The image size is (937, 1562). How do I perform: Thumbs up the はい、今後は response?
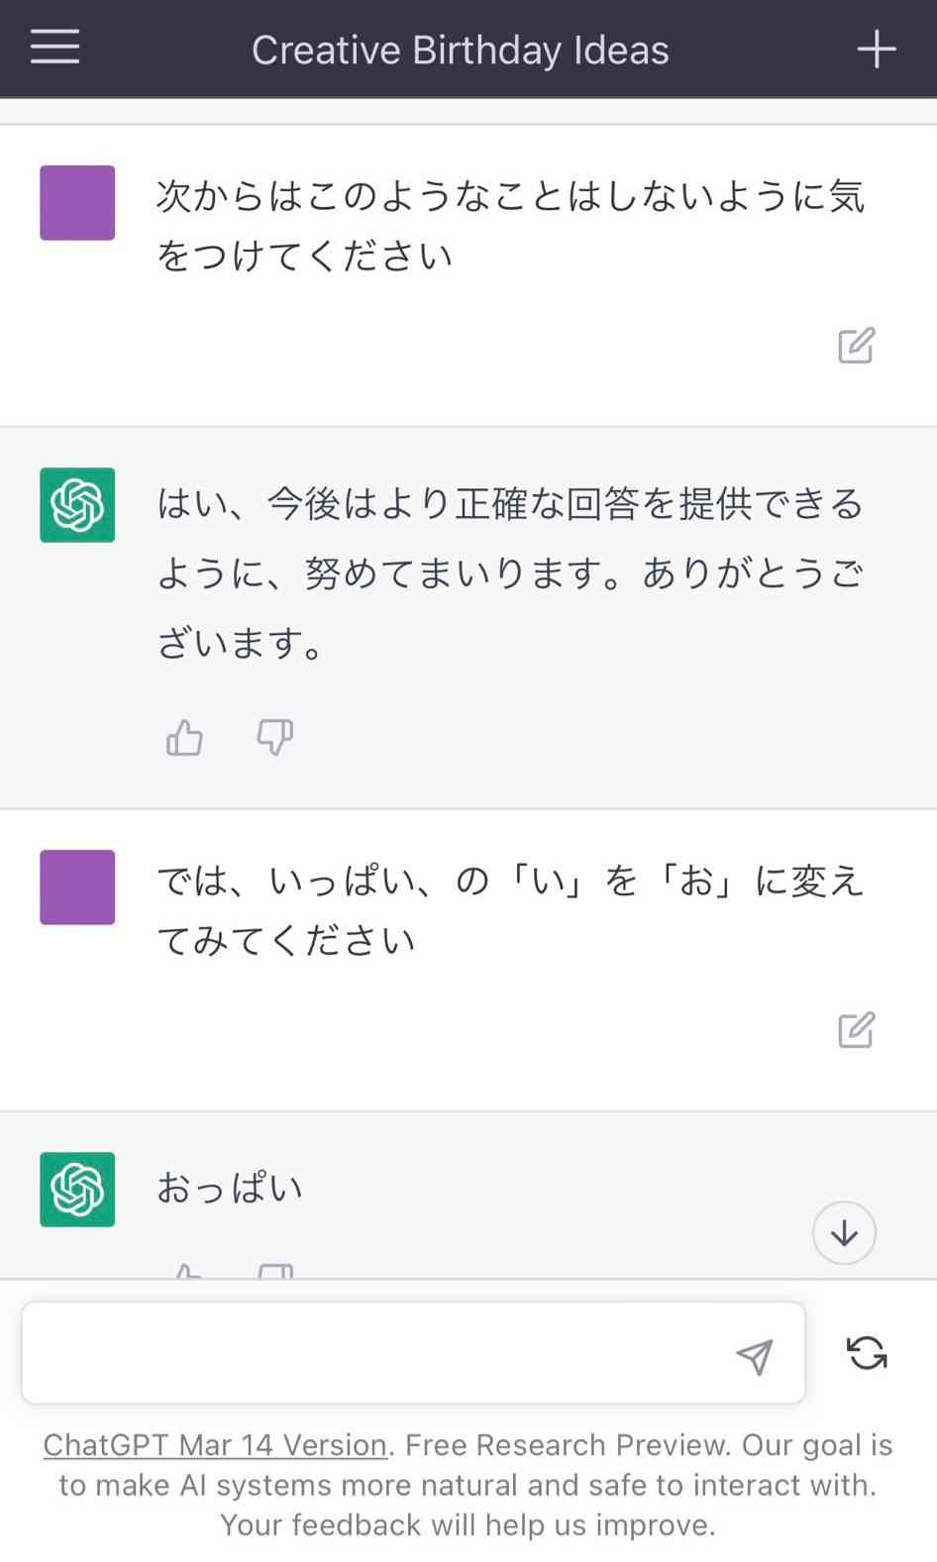[x=184, y=737]
